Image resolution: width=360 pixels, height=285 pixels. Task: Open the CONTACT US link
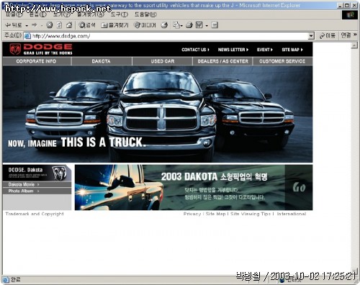tap(195, 50)
